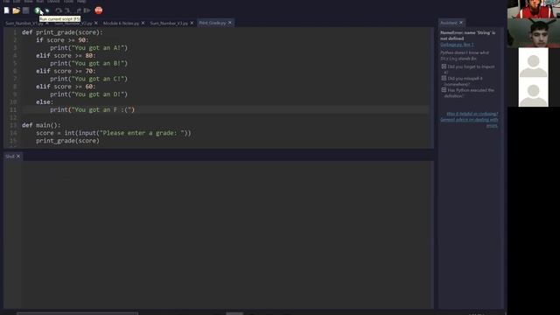Click the Step out debugger icon
Viewport: 560px width, 315px height.
pos(78,10)
